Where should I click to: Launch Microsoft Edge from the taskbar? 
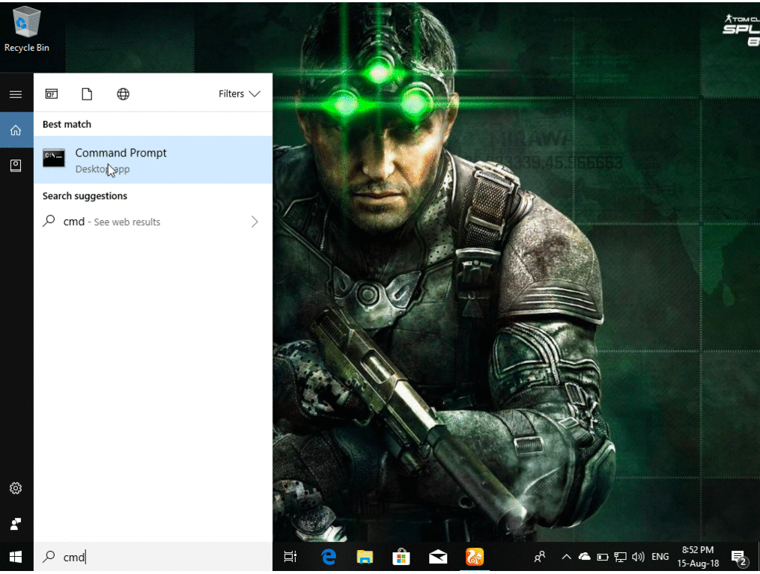coord(329,557)
